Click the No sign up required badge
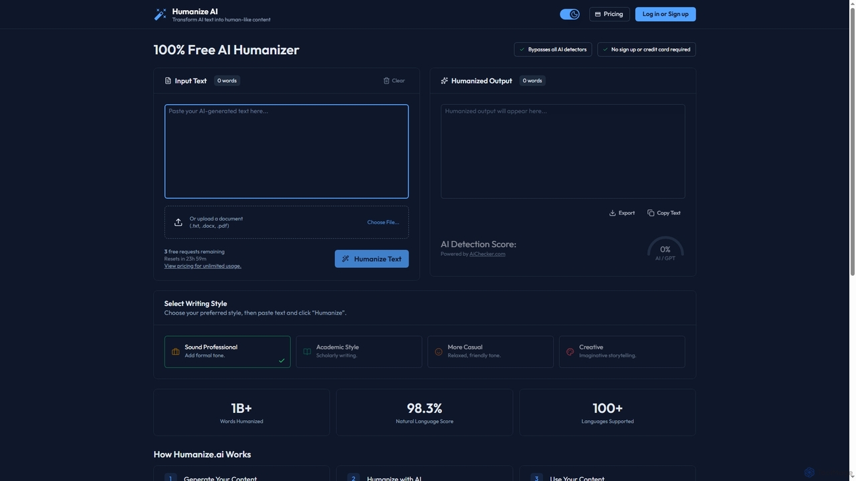Screen dimensions: 856x481 coord(647,49)
